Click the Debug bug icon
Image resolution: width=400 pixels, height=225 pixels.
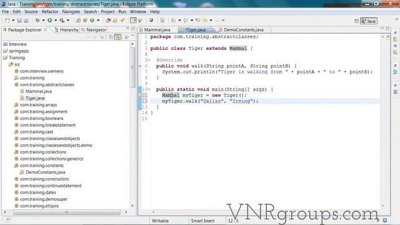(x=37, y=21)
